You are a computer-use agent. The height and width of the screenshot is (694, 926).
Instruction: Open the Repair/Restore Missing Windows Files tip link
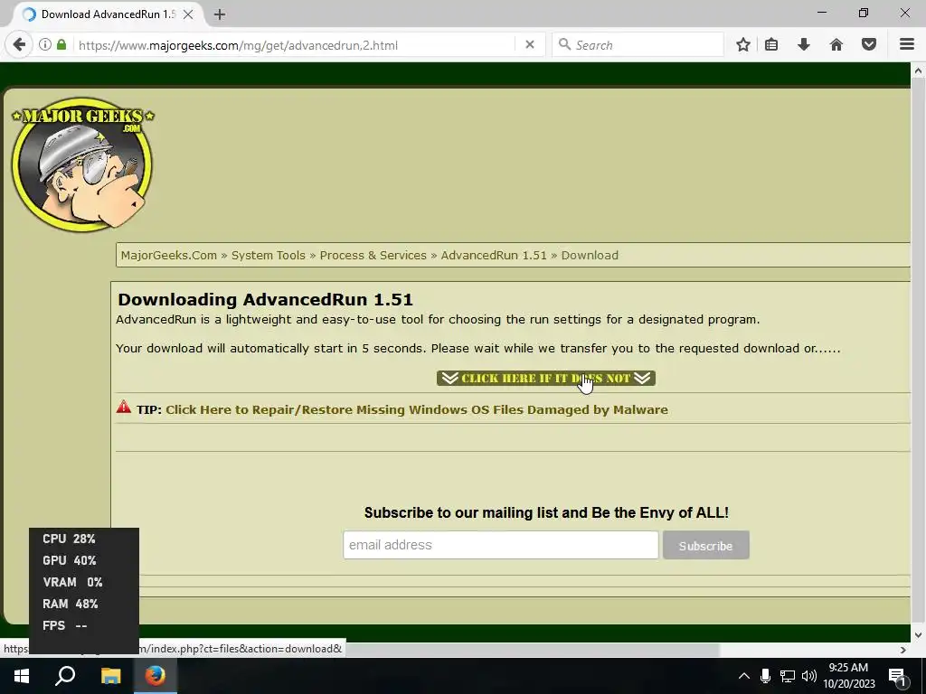[416, 409]
